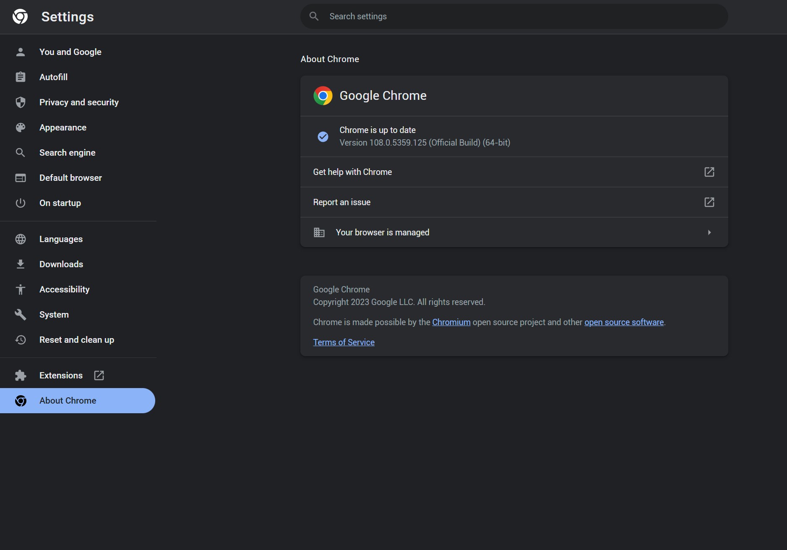This screenshot has width=787, height=550.
Task: Open On startup settings
Action: coord(78,203)
